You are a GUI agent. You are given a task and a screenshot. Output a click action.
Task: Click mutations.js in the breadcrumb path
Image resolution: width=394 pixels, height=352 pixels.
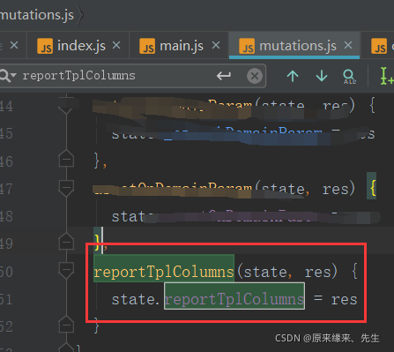[x=37, y=15]
